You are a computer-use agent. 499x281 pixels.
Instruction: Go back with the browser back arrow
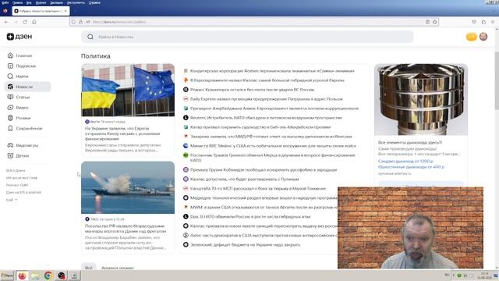tap(6, 22)
